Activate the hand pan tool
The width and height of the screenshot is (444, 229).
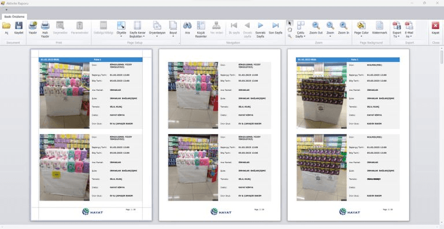[290, 29]
